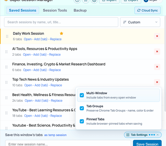
Task: Click drag handle for AI Tools session
Action: pos(6,52)
